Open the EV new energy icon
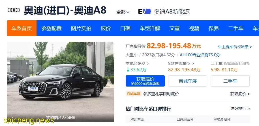Viewport: 259px width, 126px height. coord(145,11)
